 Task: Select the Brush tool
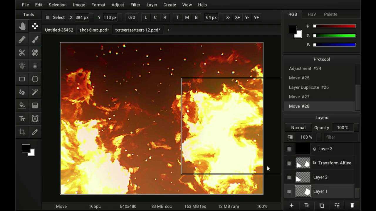35,40
